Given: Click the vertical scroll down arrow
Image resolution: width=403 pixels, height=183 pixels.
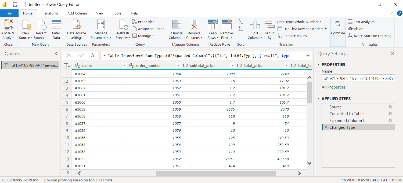Looking at the screenshot, I should click(309, 163).
